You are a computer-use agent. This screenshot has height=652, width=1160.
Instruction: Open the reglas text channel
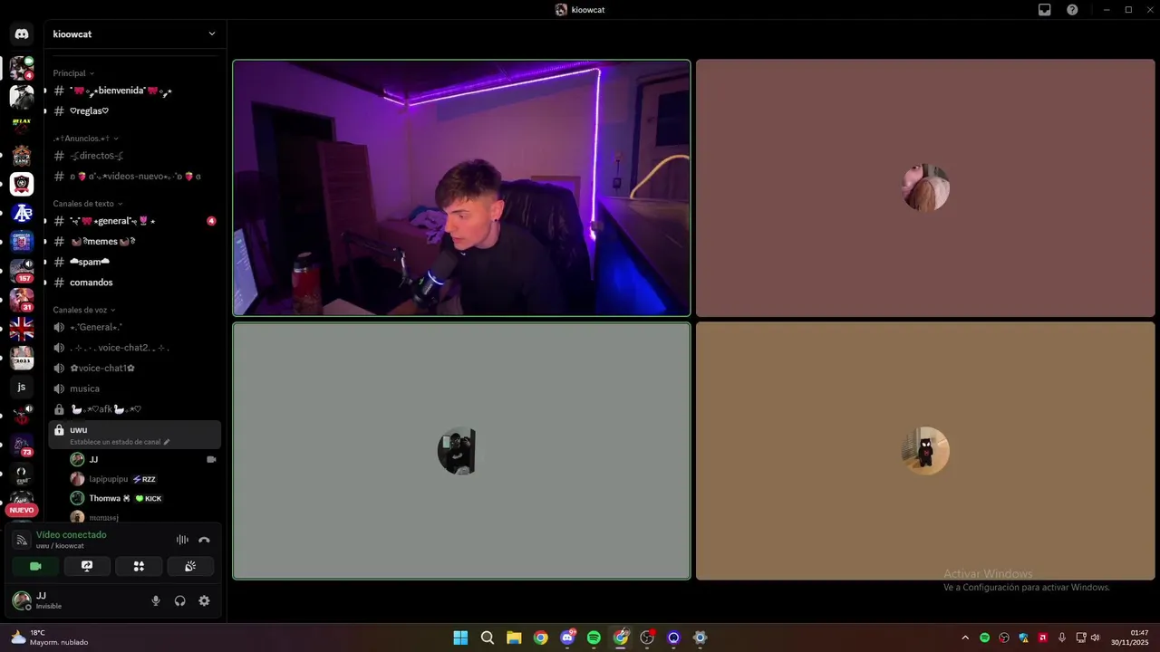(x=134, y=110)
